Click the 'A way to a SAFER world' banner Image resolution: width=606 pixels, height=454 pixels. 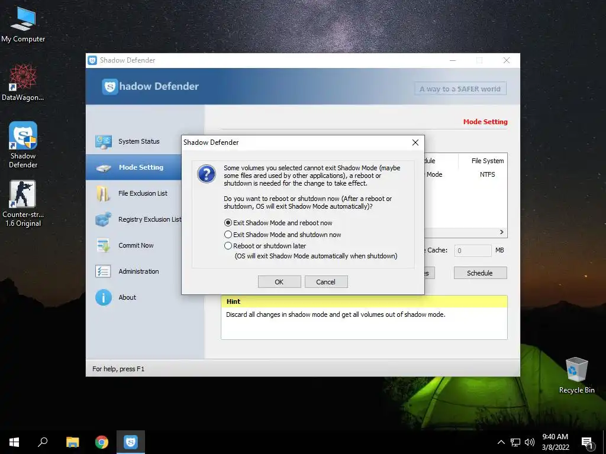(460, 89)
